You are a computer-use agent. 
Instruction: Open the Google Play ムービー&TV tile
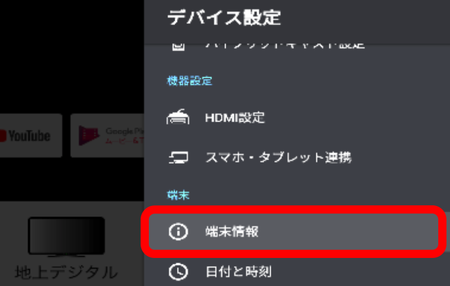click(x=107, y=136)
